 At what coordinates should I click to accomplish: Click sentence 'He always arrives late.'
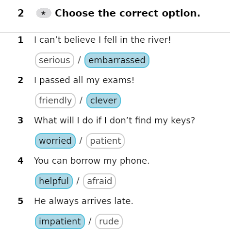click(83, 201)
